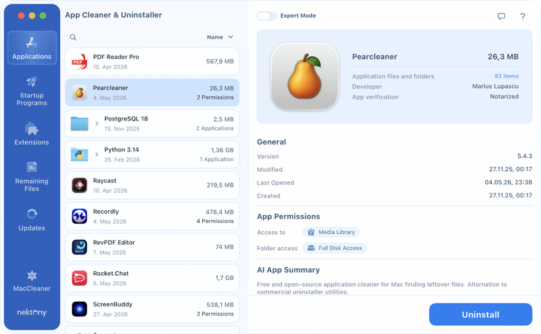
Task: Click the 26,3 MB size in detail header
Action: [x=503, y=57]
